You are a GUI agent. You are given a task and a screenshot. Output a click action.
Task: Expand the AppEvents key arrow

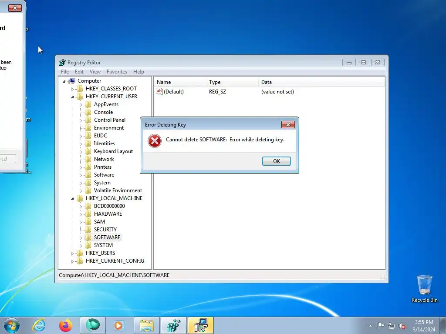coord(81,105)
